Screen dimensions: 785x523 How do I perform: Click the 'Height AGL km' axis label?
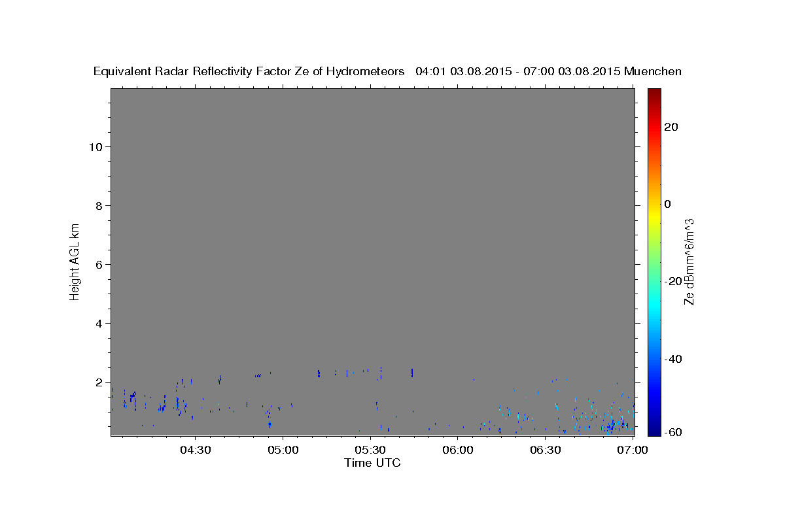click(75, 261)
